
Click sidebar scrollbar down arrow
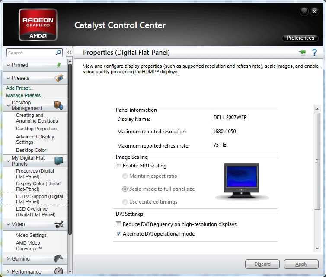(x=70, y=271)
